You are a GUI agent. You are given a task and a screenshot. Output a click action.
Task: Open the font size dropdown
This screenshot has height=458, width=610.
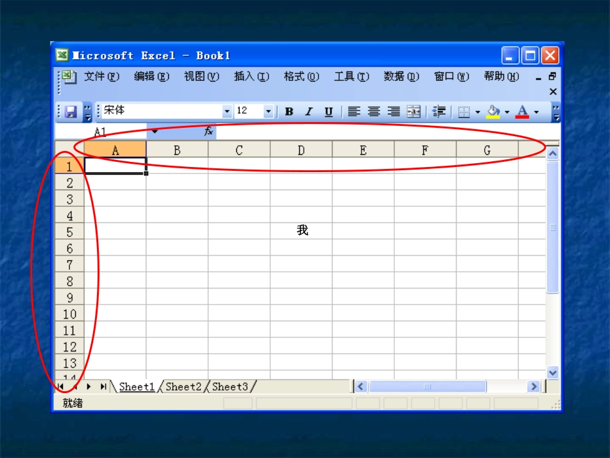pyautogui.click(x=268, y=112)
